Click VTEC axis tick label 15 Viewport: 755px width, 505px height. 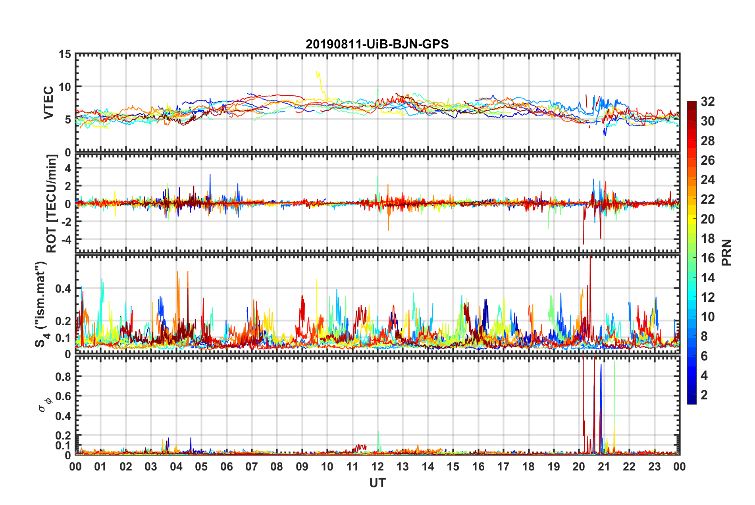pos(65,54)
